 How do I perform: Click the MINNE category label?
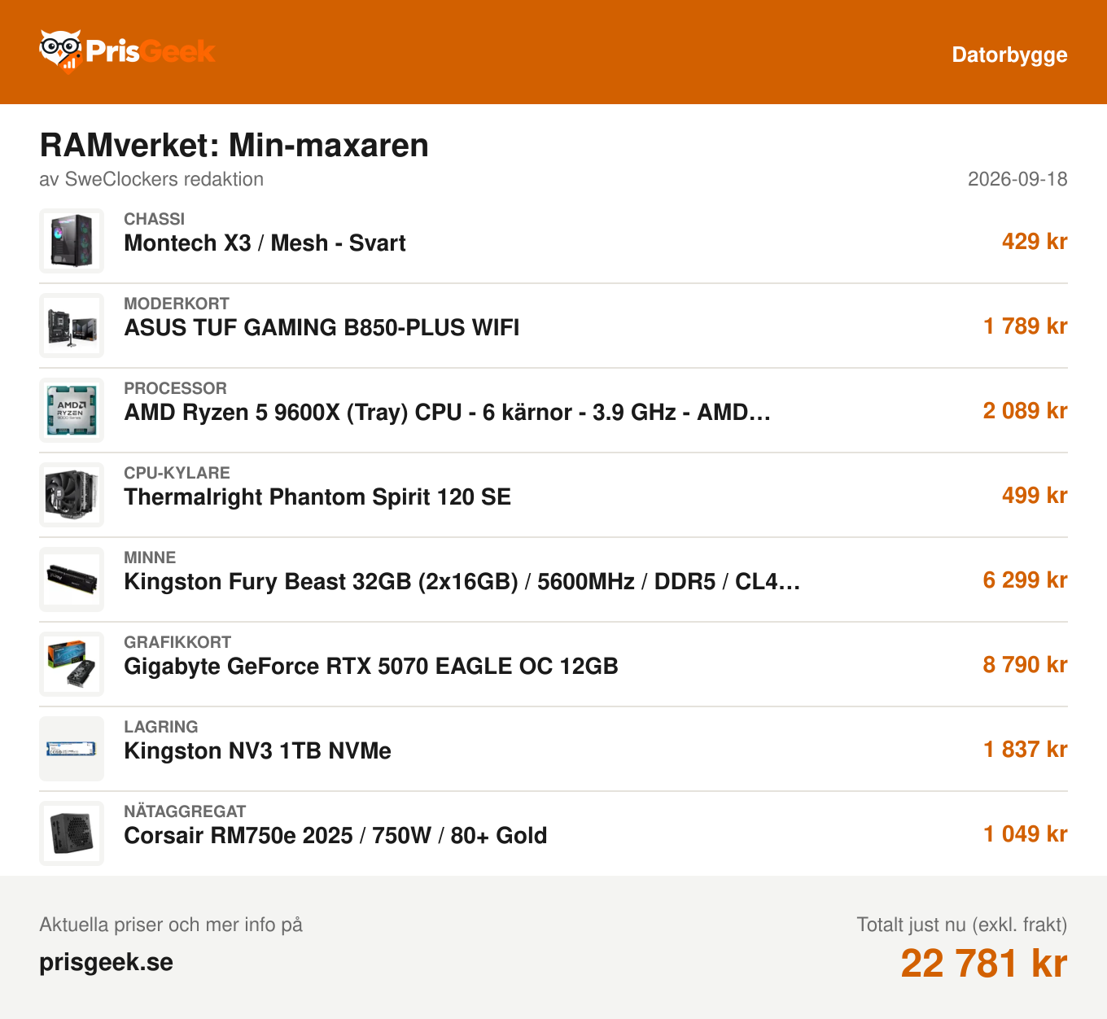[150, 558]
